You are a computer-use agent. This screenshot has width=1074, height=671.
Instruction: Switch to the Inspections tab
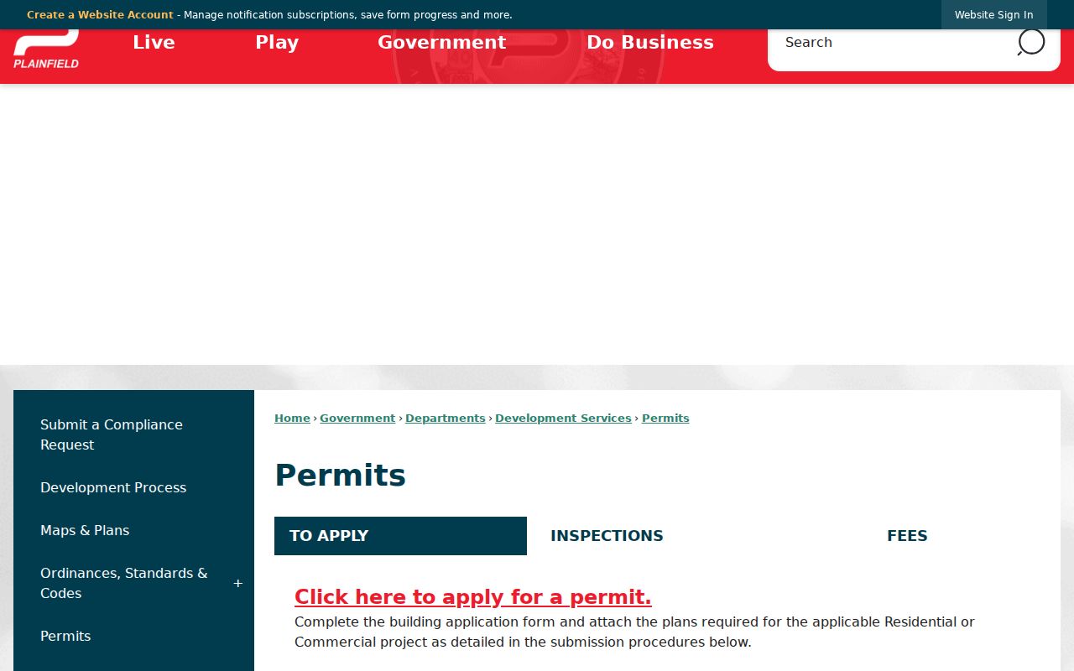607,536
